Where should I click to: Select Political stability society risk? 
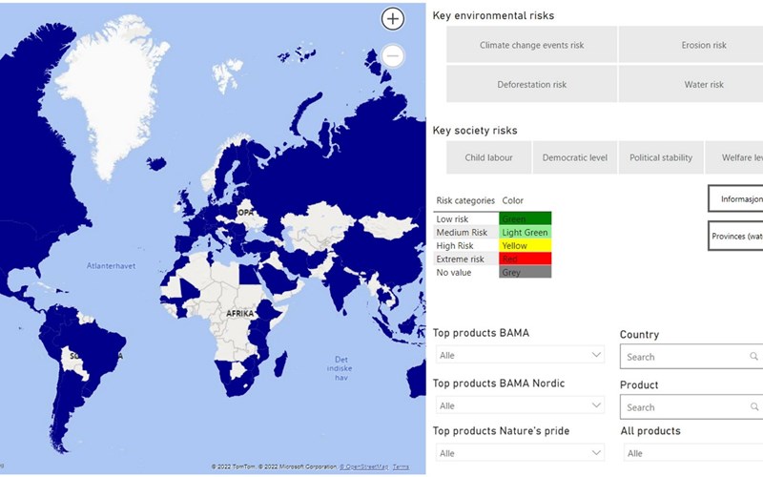[661, 157]
